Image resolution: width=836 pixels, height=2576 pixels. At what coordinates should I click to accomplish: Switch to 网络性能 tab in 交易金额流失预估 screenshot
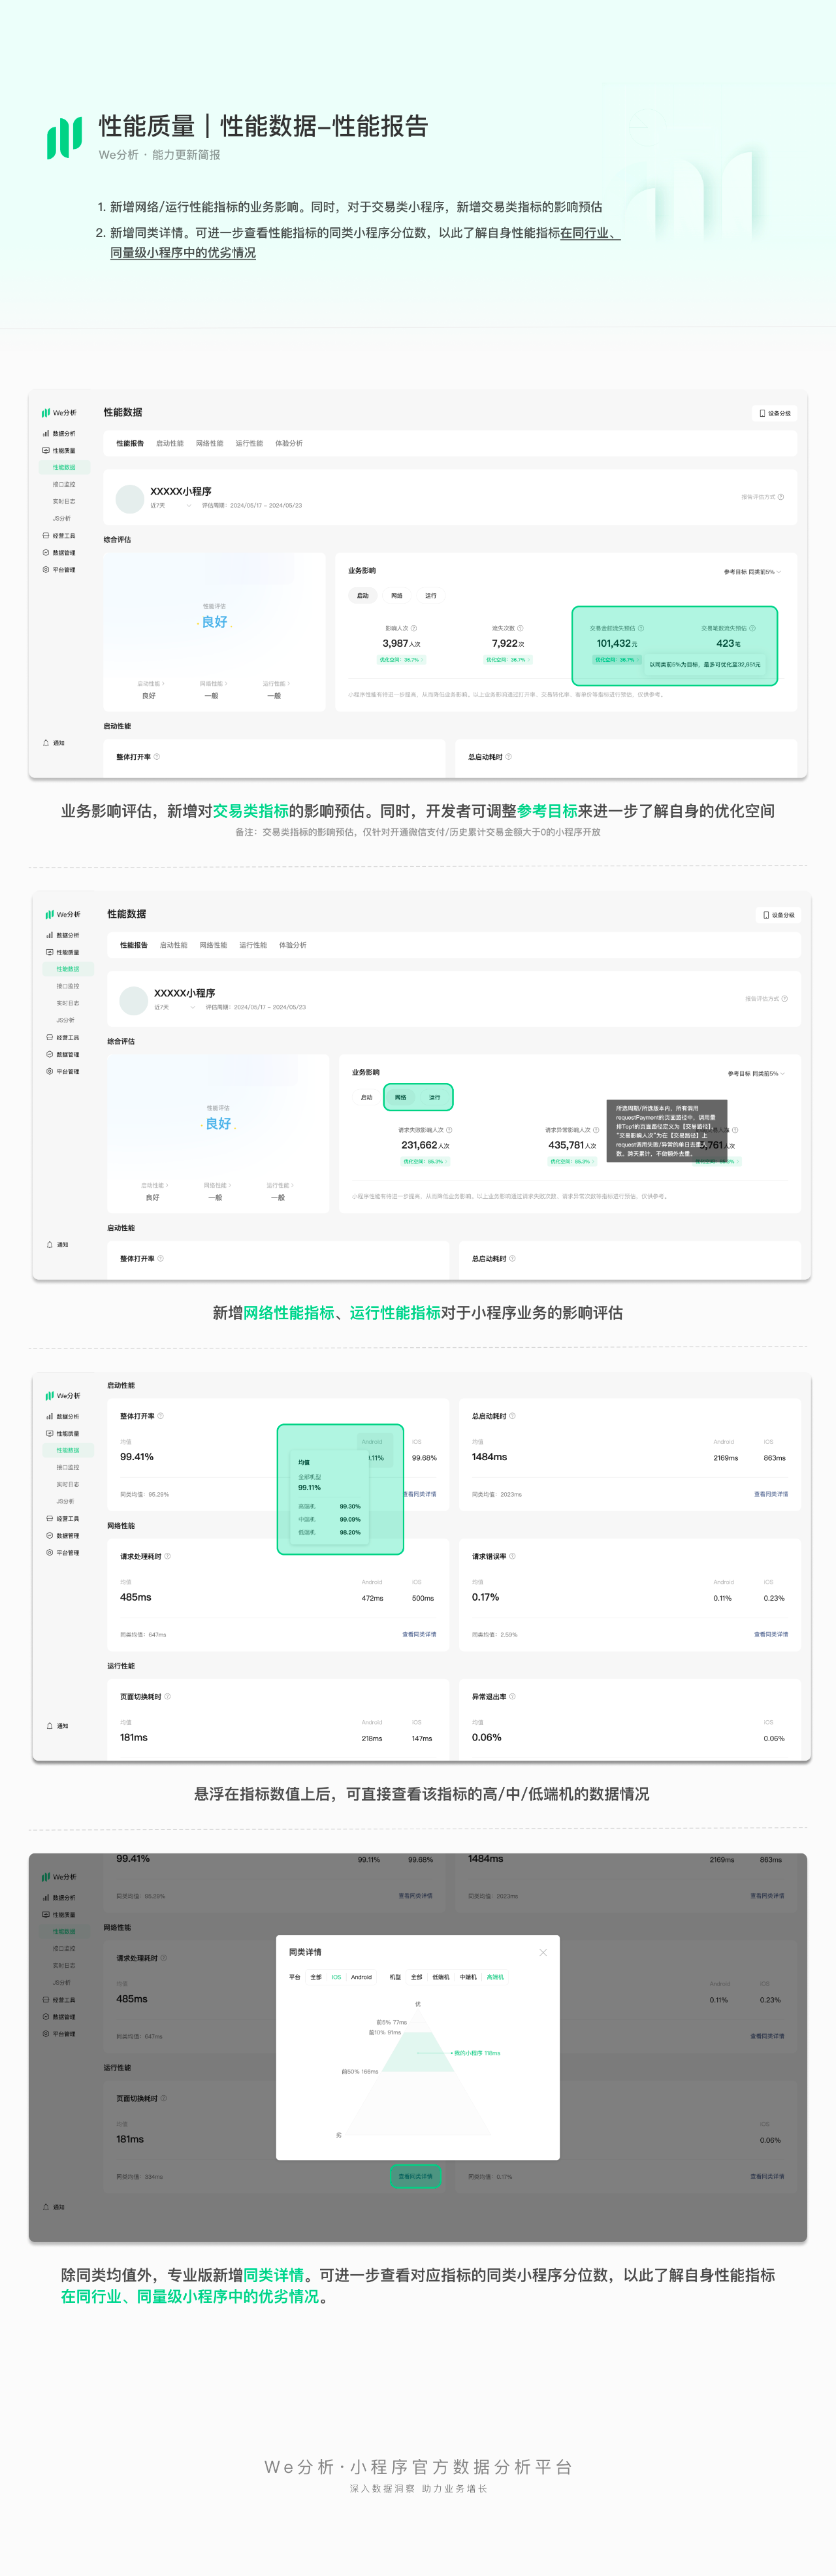210,443
